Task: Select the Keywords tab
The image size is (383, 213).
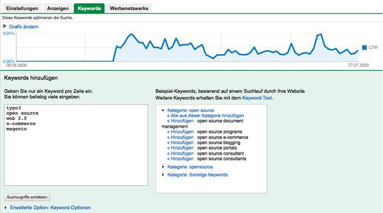Action: [89, 8]
